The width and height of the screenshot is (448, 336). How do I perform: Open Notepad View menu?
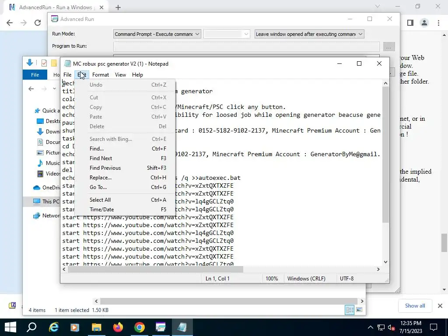(x=120, y=74)
